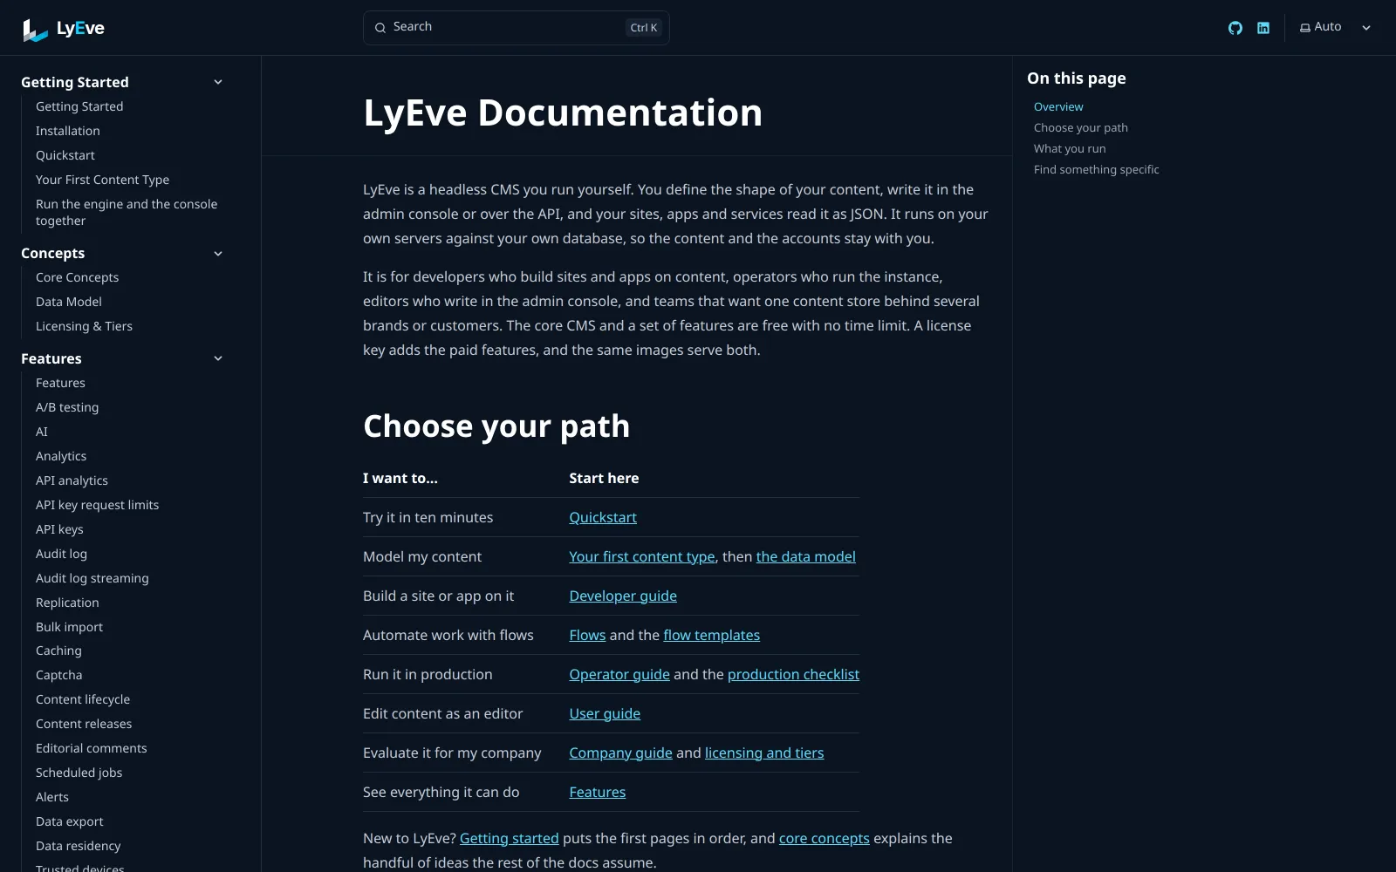Click the 'Start here' column header
The image size is (1396, 872).
click(604, 478)
